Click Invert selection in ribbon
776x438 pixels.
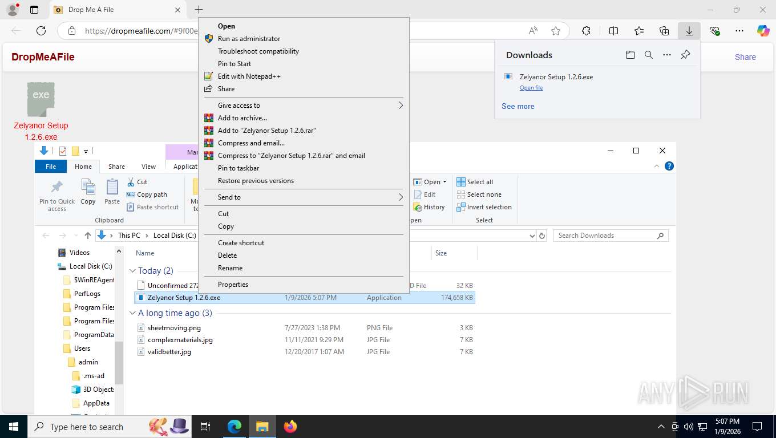pos(484,207)
